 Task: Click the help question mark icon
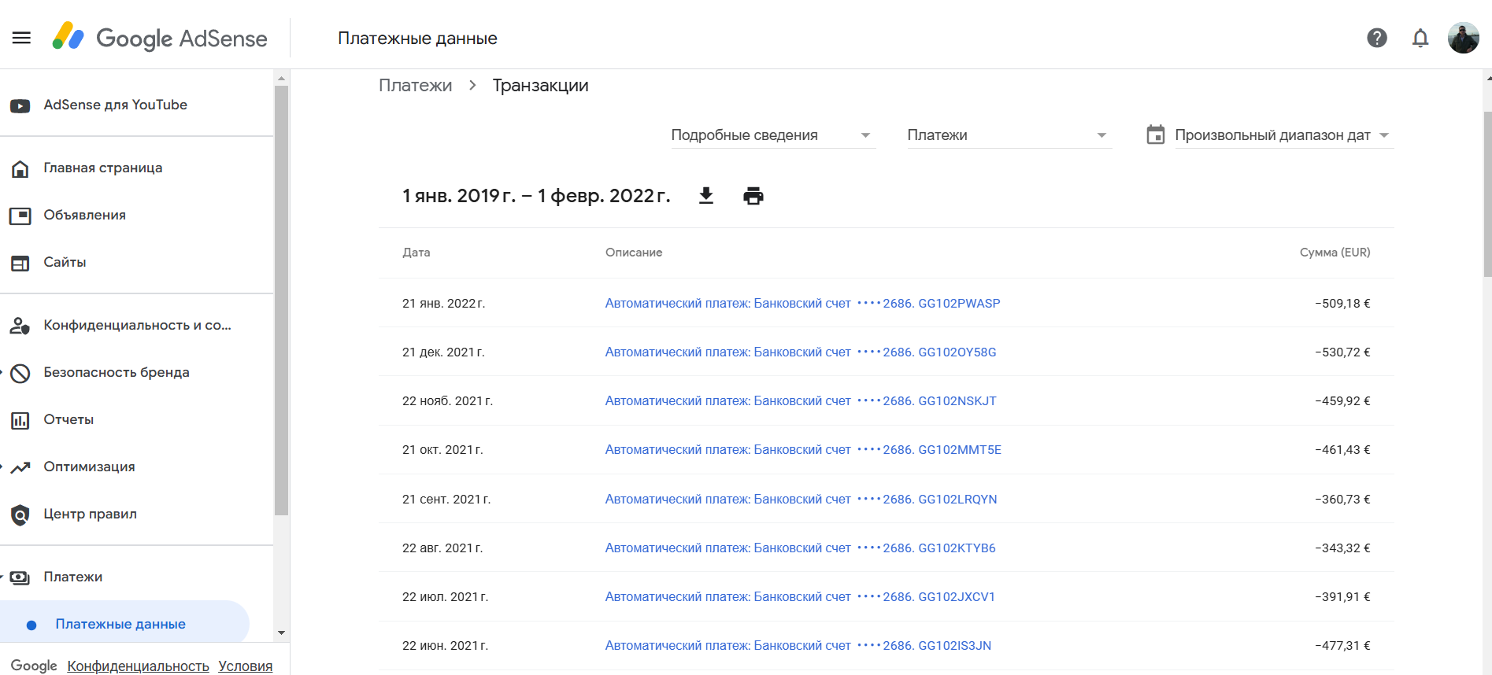[x=1377, y=38]
